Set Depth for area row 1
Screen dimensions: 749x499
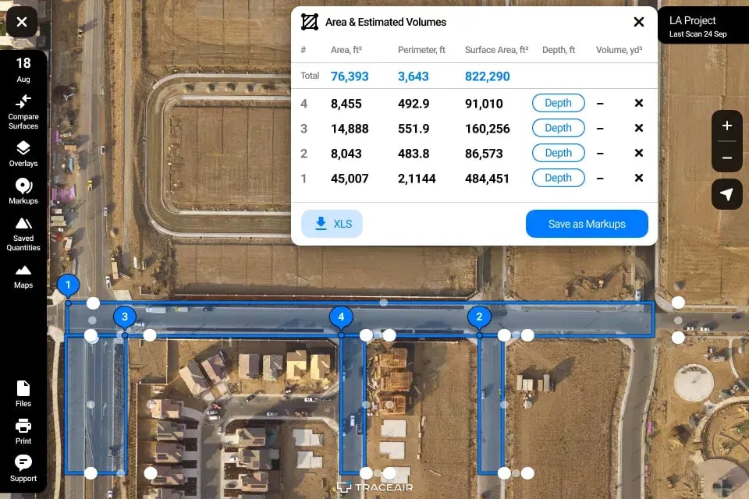click(558, 178)
